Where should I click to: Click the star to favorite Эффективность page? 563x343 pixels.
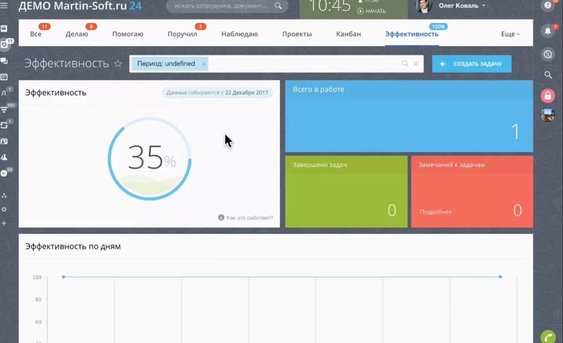coord(118,63)
